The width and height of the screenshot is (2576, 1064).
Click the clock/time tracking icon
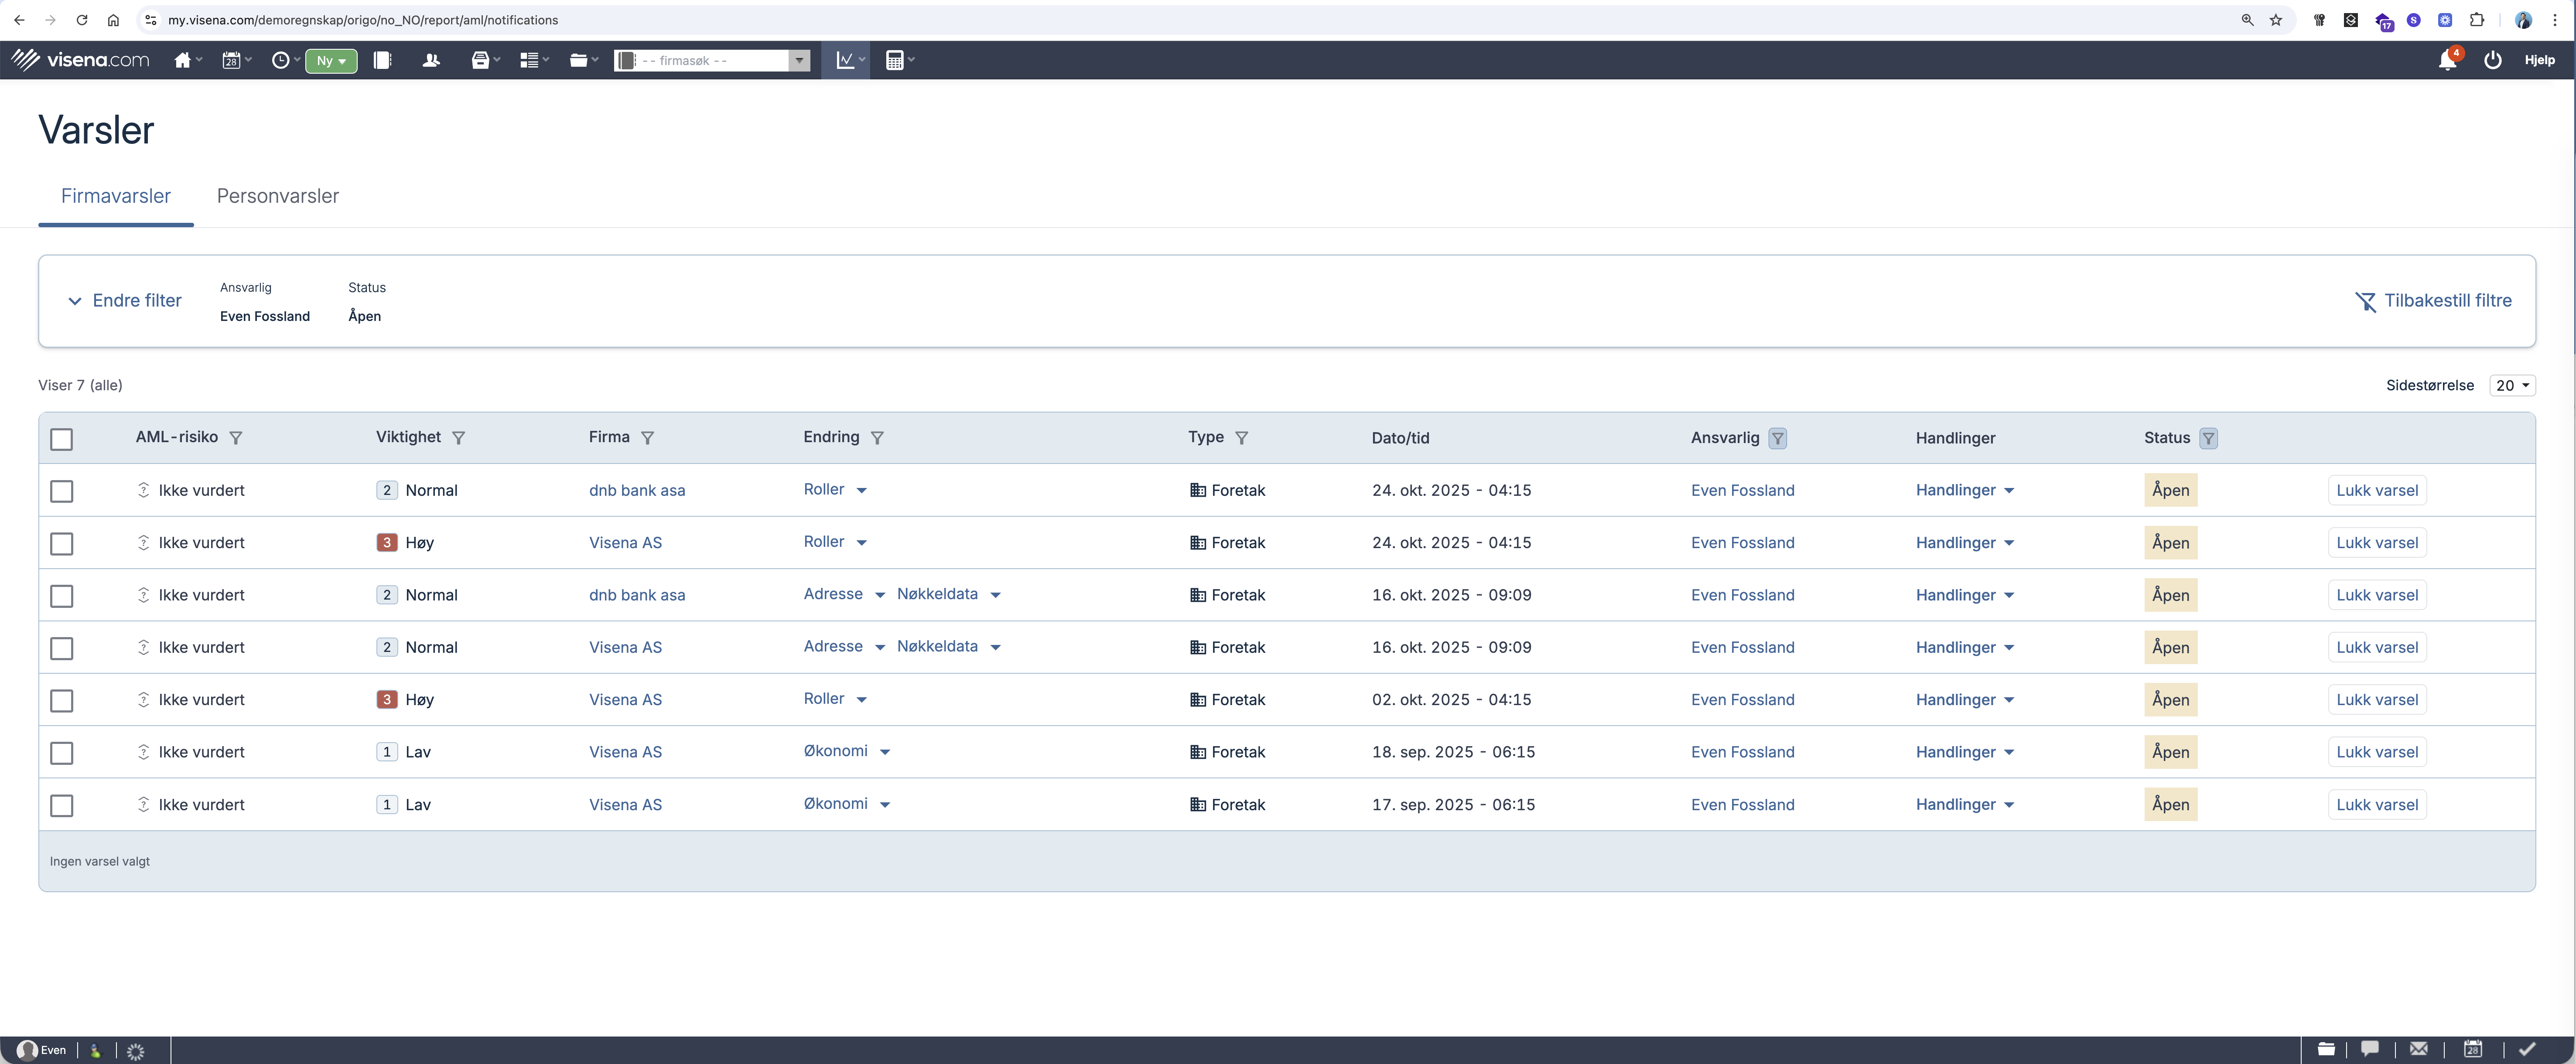[280, 60]
